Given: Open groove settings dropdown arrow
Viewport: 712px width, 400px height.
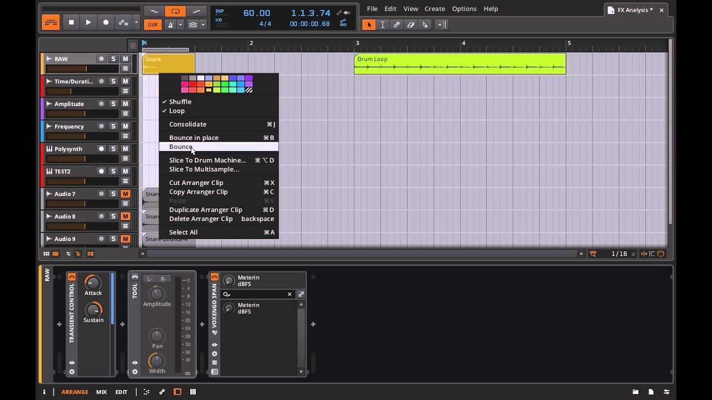Looking at the screenshot, I should tap(202, 24).
